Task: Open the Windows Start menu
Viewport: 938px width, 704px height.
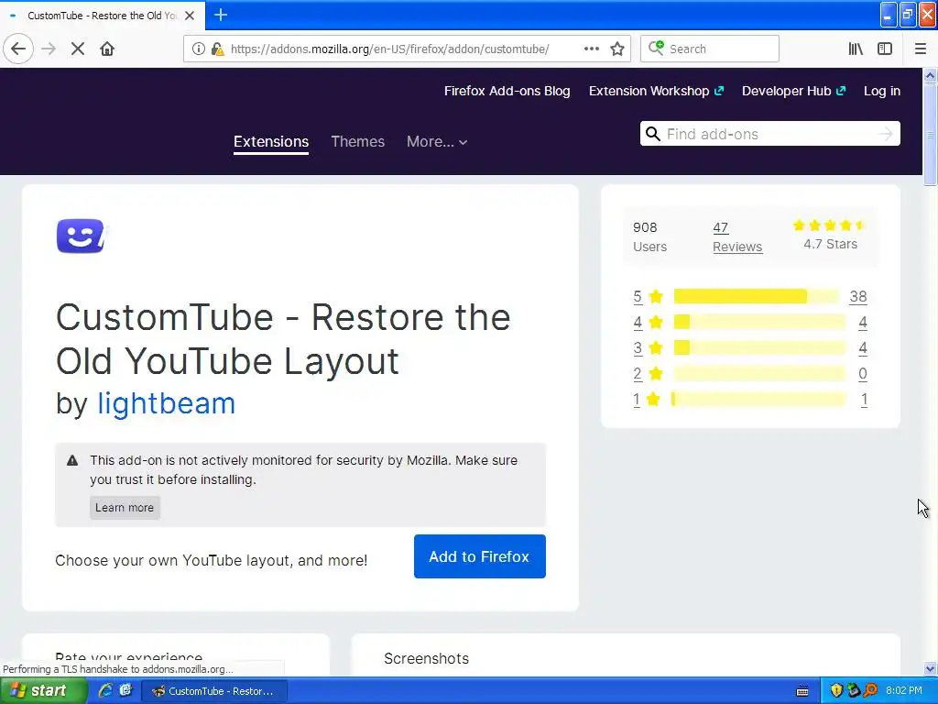Action: pos(44,690)
